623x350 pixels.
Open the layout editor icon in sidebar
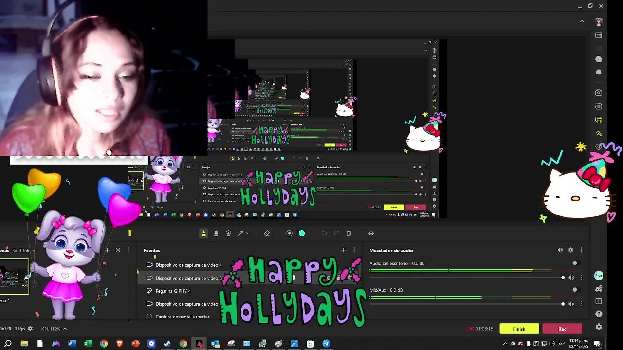coord(599,35)
